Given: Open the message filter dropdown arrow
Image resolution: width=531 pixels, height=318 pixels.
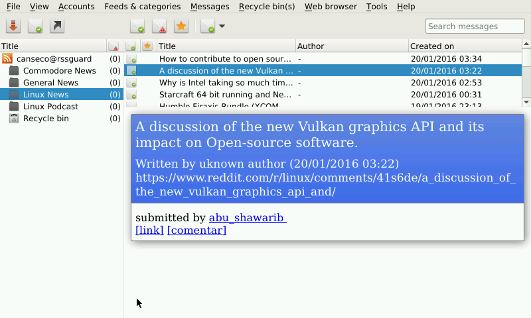Looking at the screenshot, I should point(222,26).
